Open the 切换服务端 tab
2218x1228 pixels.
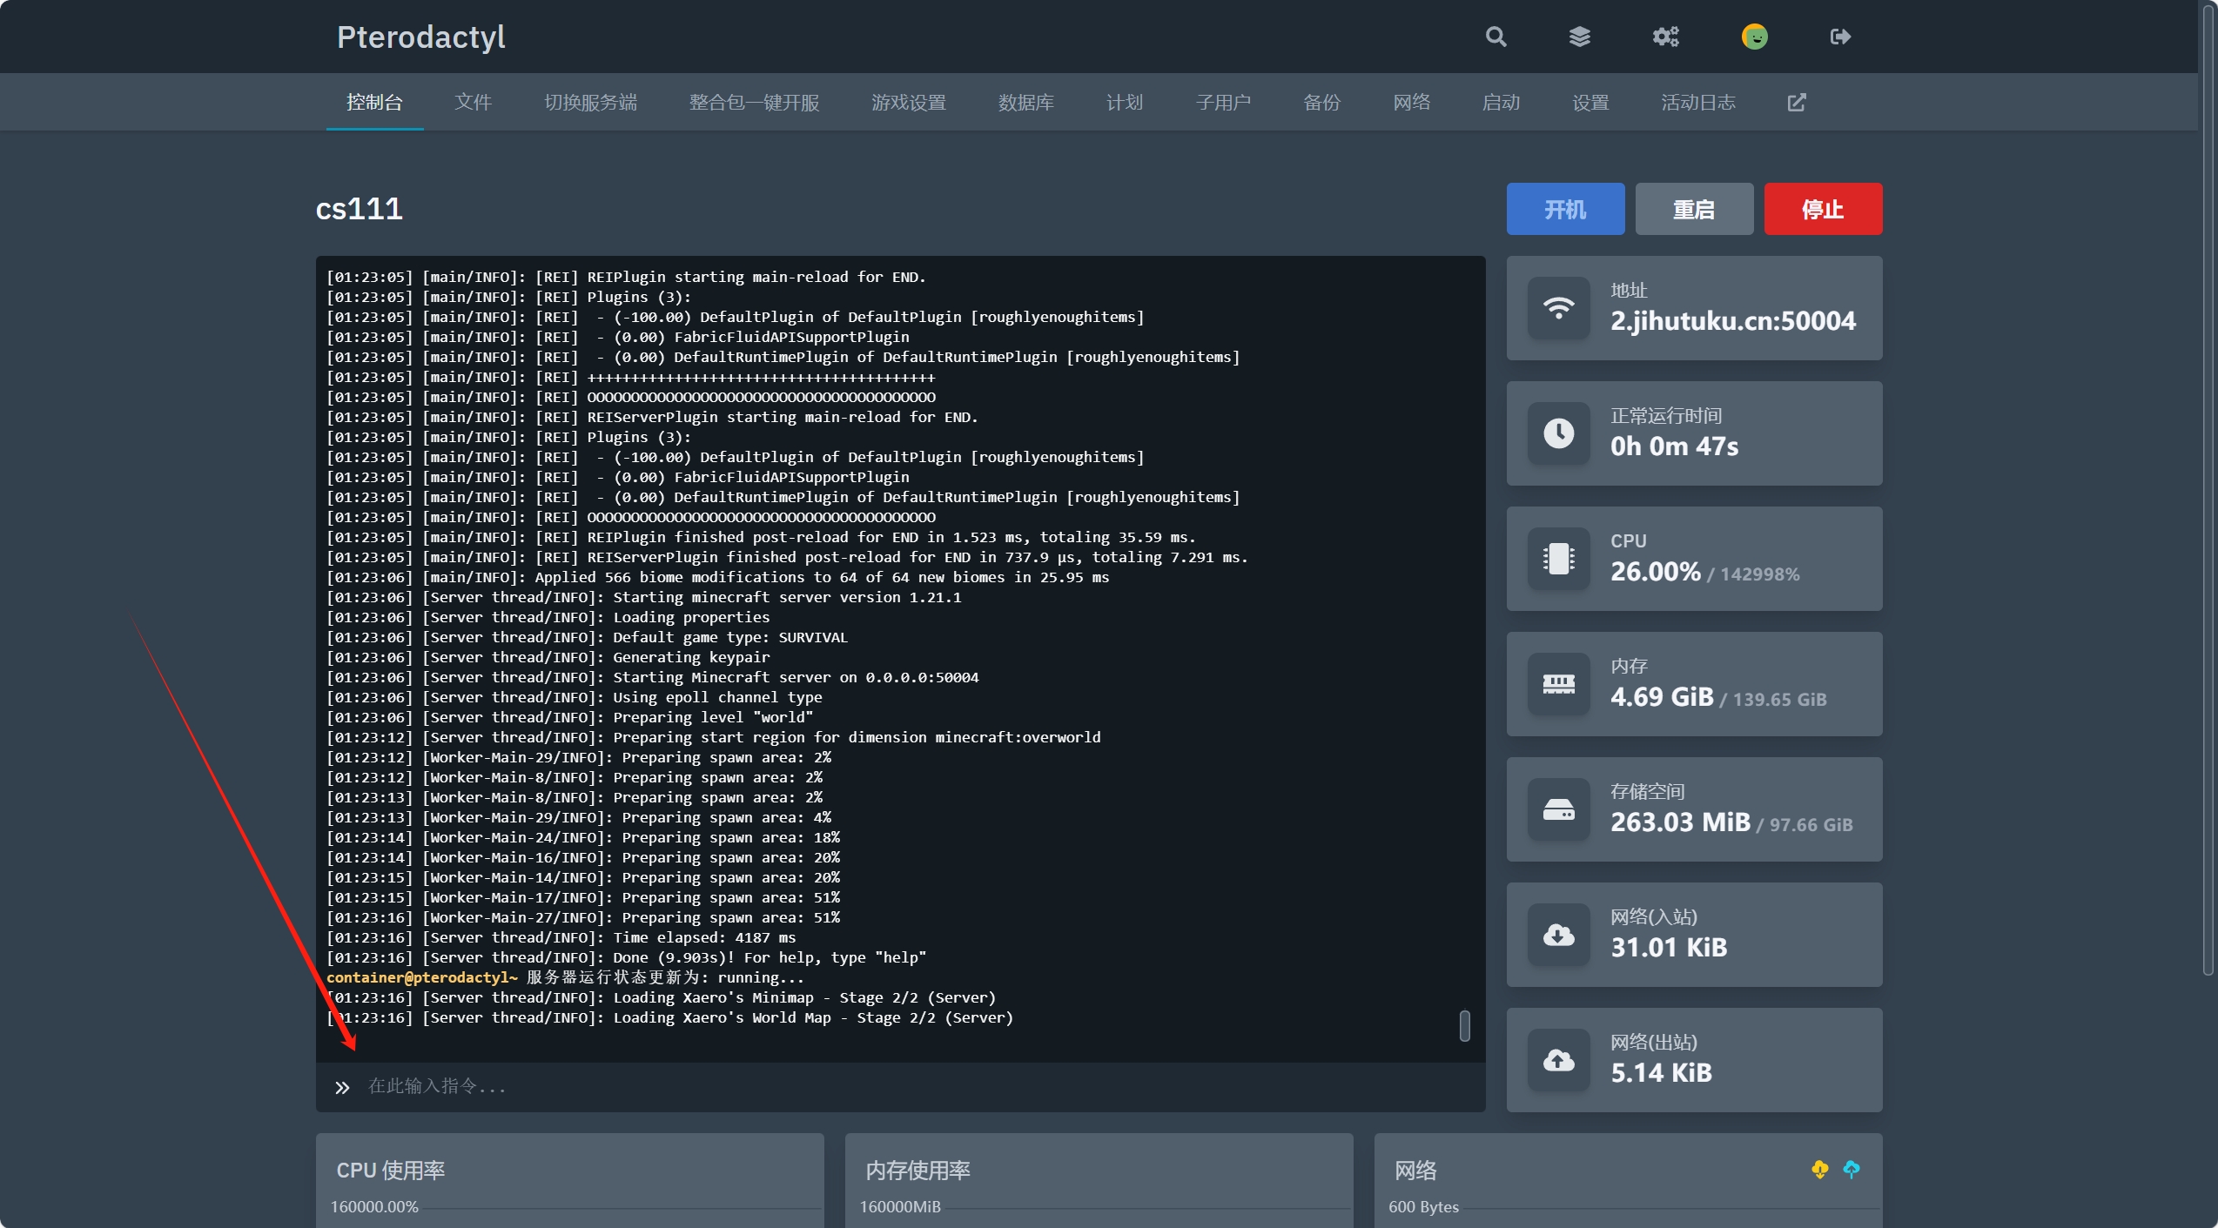click(x=590, y=103)
